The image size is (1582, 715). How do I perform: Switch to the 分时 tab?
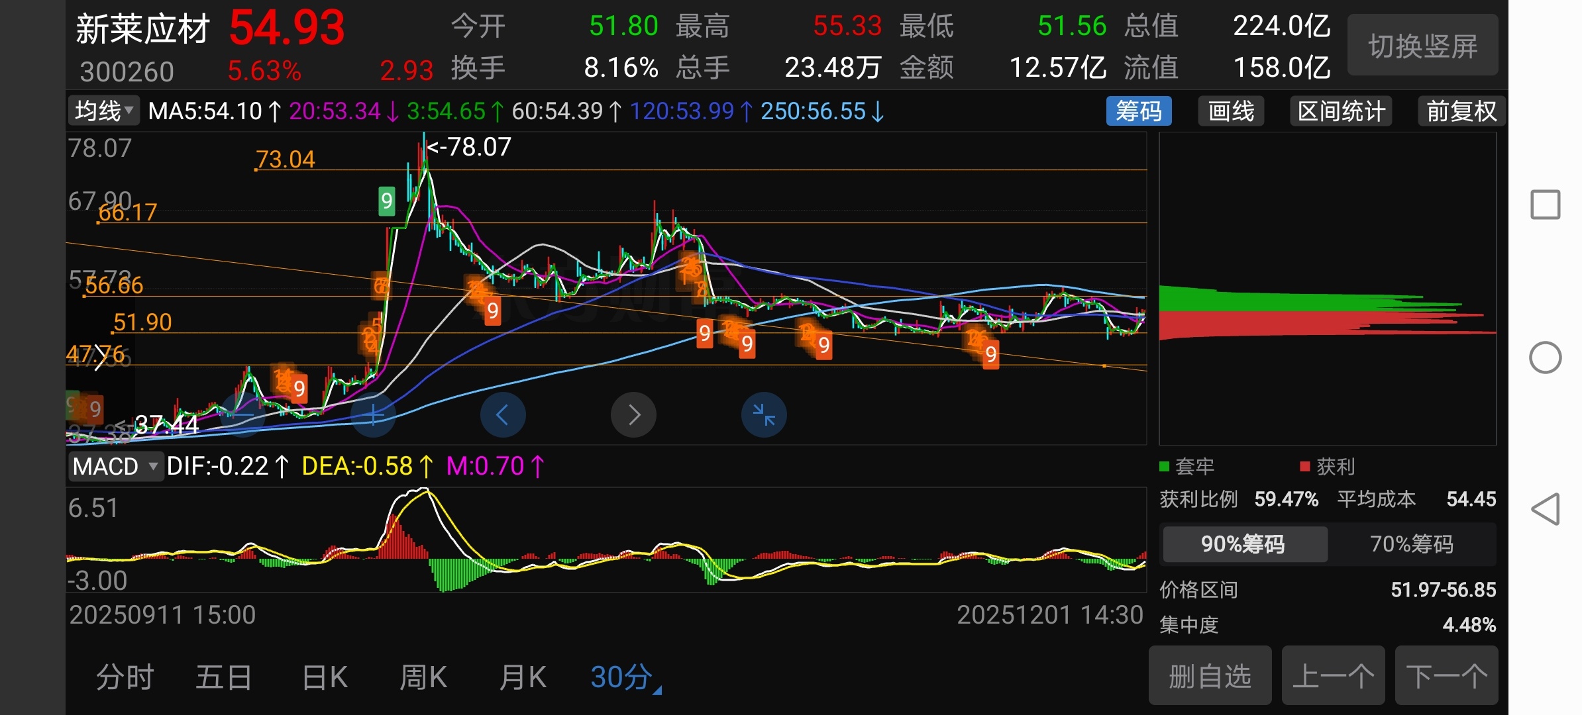tap(125, 677)
